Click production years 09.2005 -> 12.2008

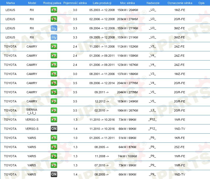pyautogui.click(x=102, y=37)
